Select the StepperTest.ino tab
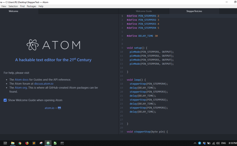 coord(194,11)
